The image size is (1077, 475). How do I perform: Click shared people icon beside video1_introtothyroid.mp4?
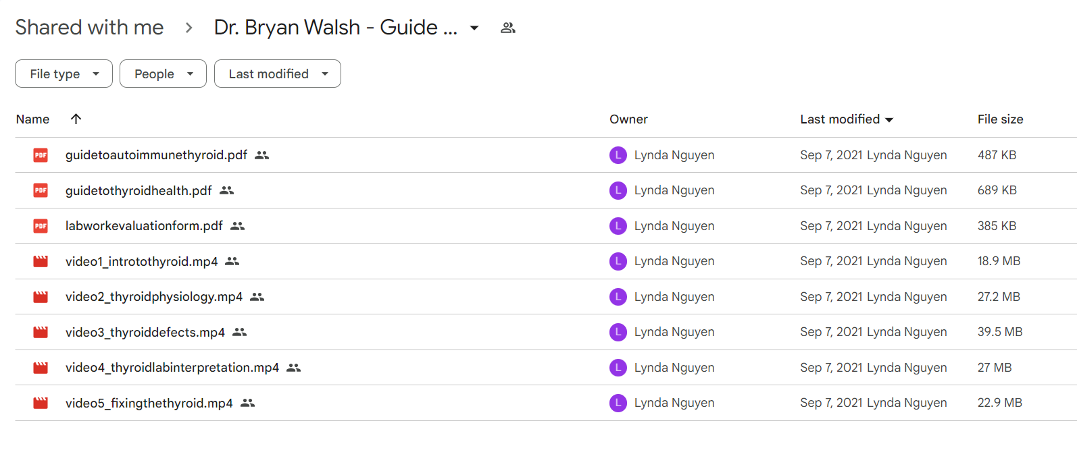click(232, 261)
